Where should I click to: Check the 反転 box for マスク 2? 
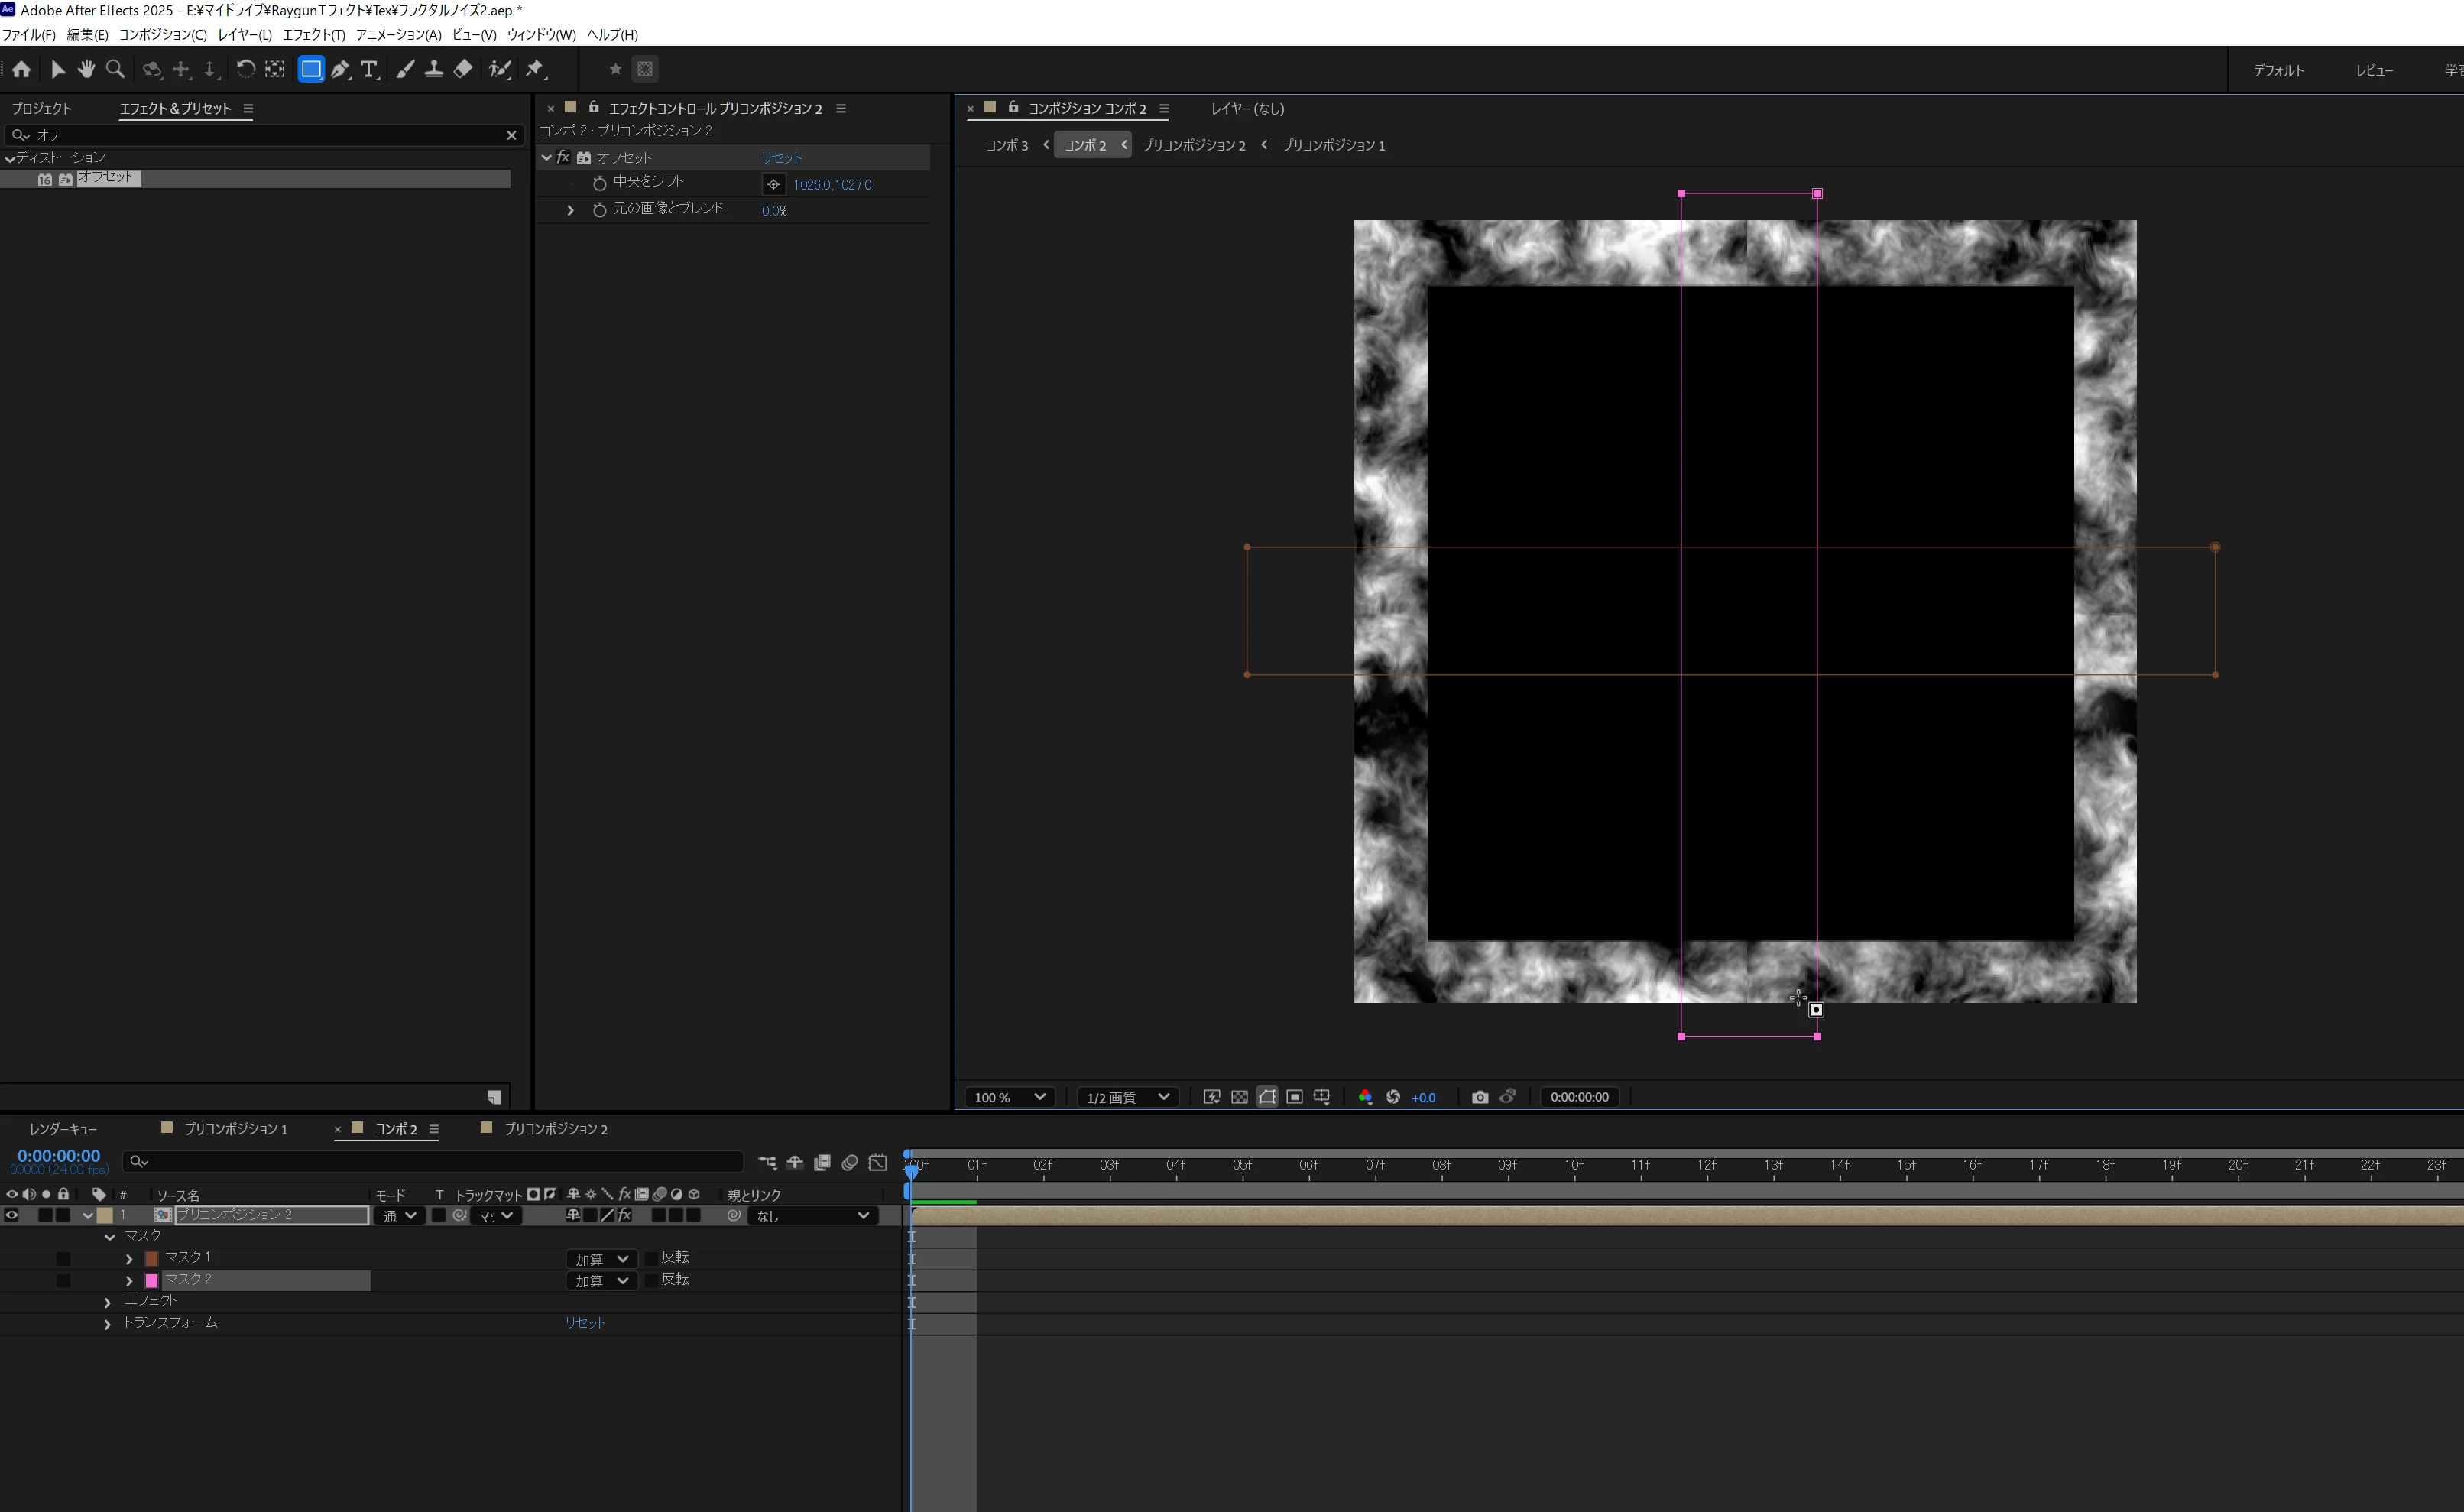(651, 1280)
